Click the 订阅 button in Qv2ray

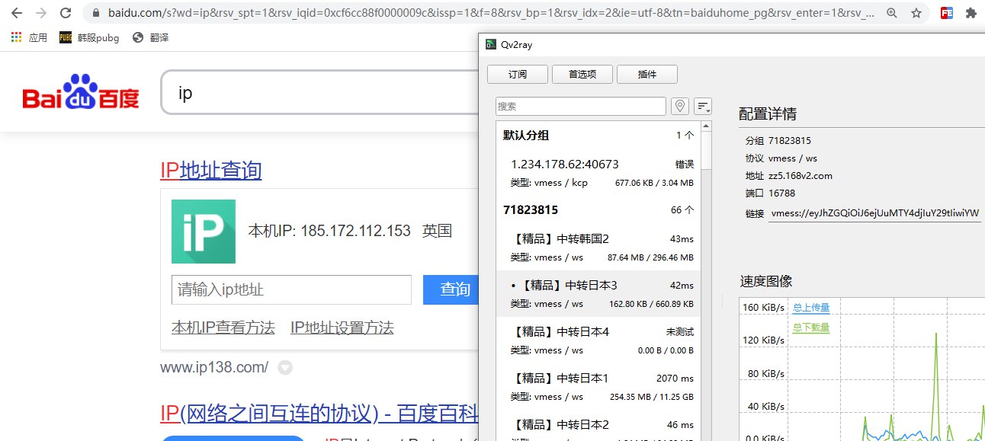pyautogui.click(x=518, y=75)
